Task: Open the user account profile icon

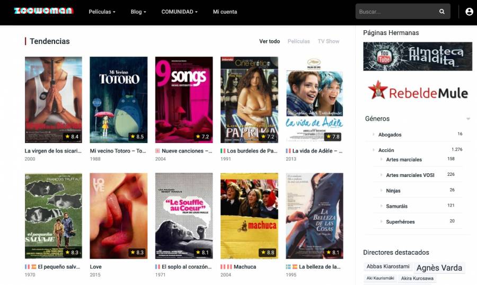Action: [x=469, y=12]
